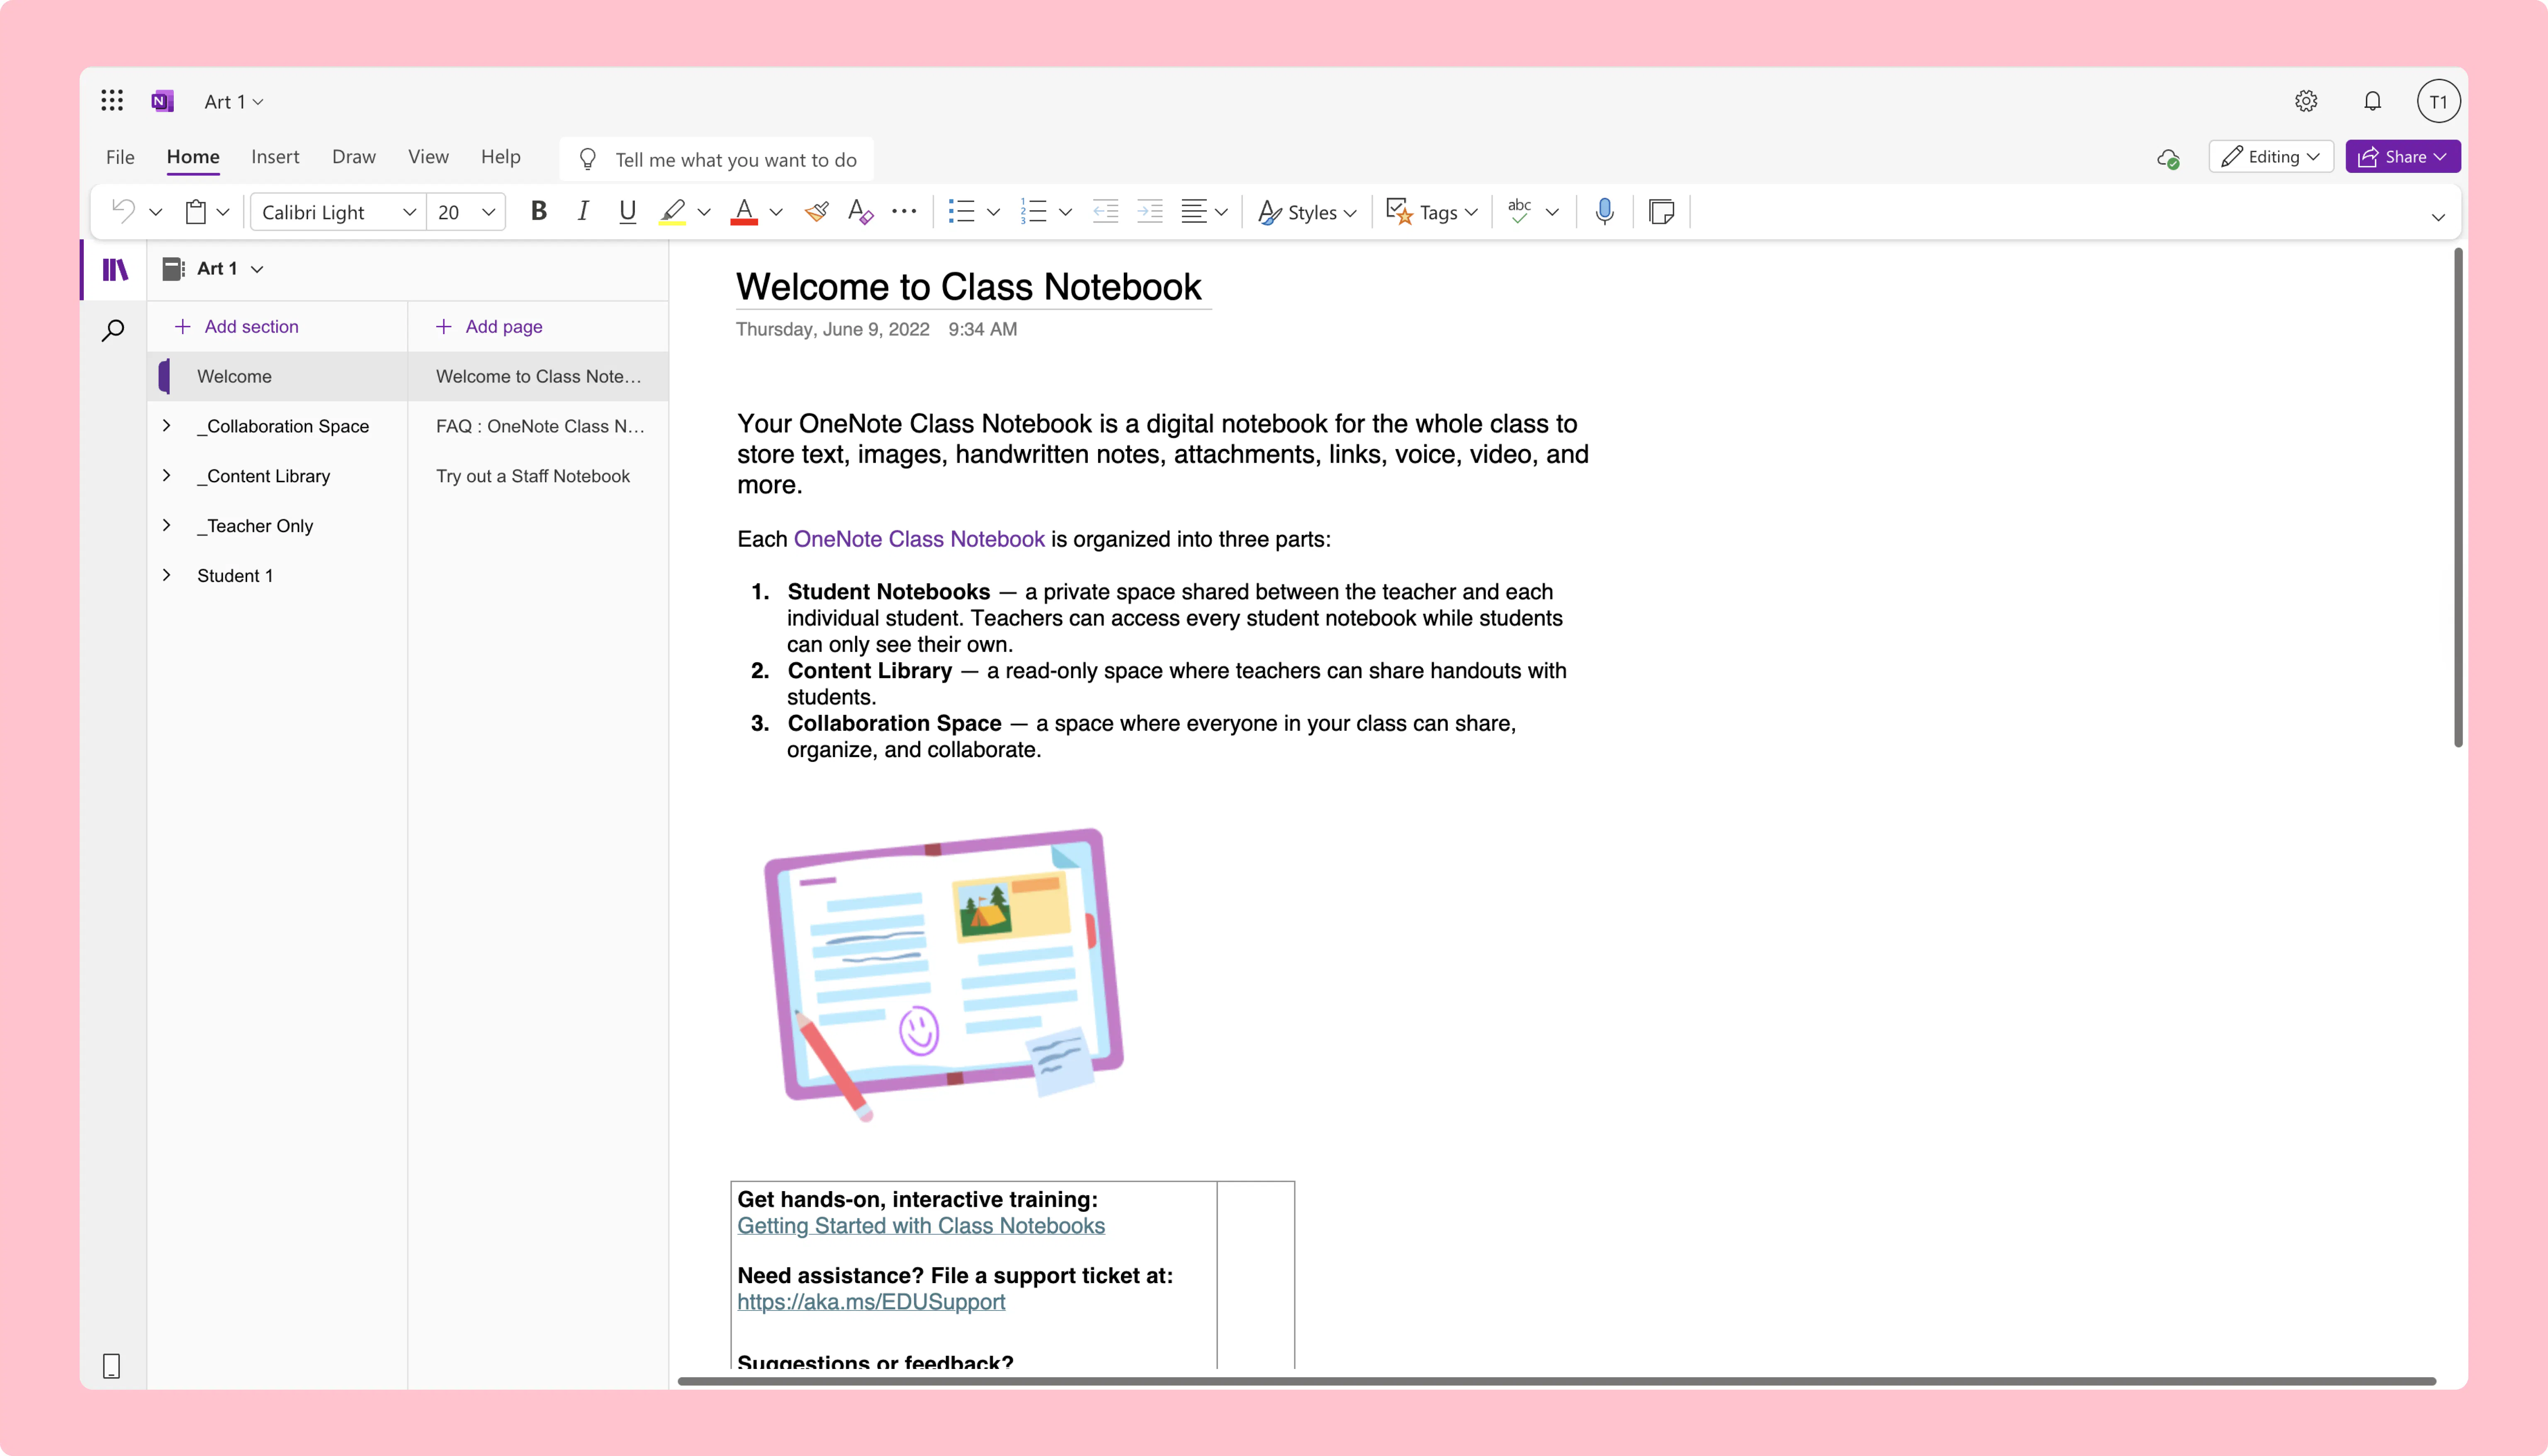Open the T1 account avatar

pyautogui.click(x=2438, y=101)
